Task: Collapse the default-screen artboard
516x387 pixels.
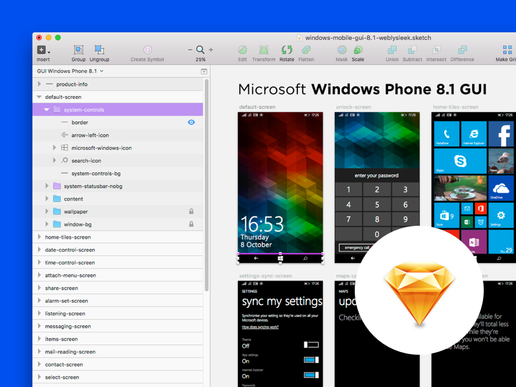Action: [39, 97]
